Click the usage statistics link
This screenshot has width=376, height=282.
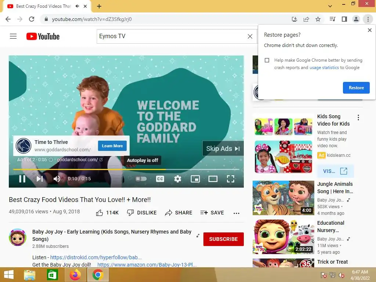point(324,68)
